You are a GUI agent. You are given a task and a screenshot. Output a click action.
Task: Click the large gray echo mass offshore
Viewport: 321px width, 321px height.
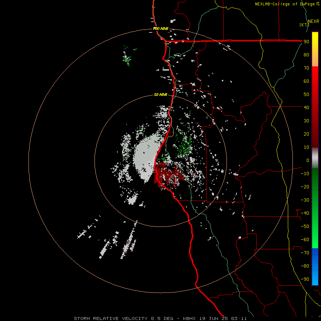[x=146, y=157]
